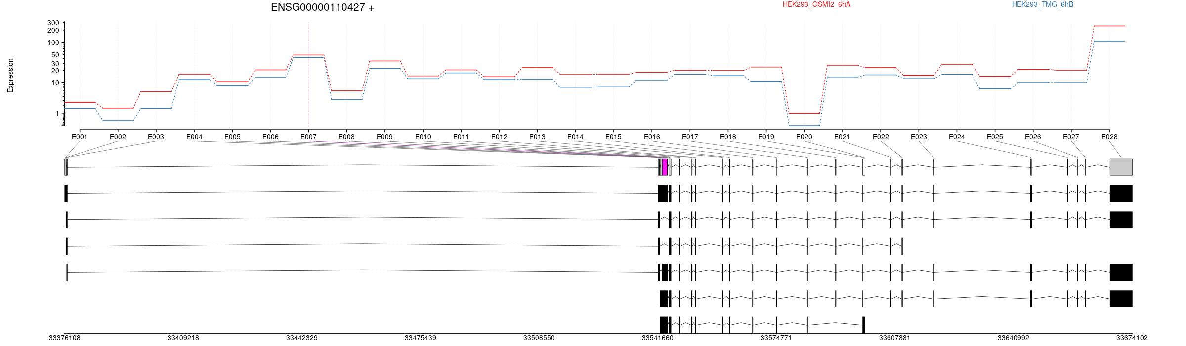Image resolution: width=1186 pixels, height=346 pixels.
Task: Click exon label E011
Action: [461, 137]
